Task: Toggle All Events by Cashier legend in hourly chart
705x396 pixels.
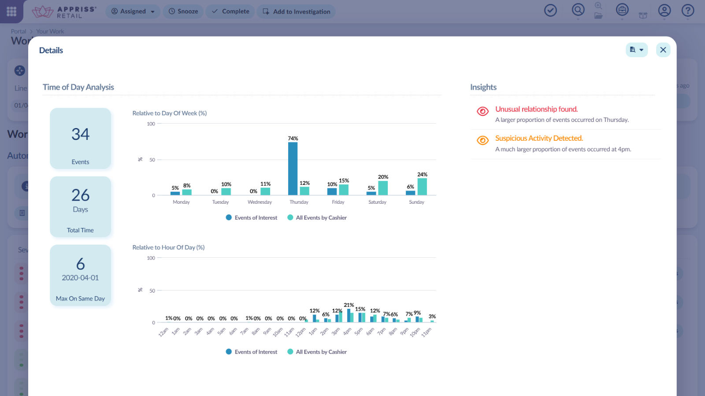Action: 317,352
